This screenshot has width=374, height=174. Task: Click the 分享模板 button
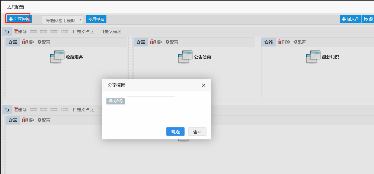pyautogui.click(x=19, y=19)
